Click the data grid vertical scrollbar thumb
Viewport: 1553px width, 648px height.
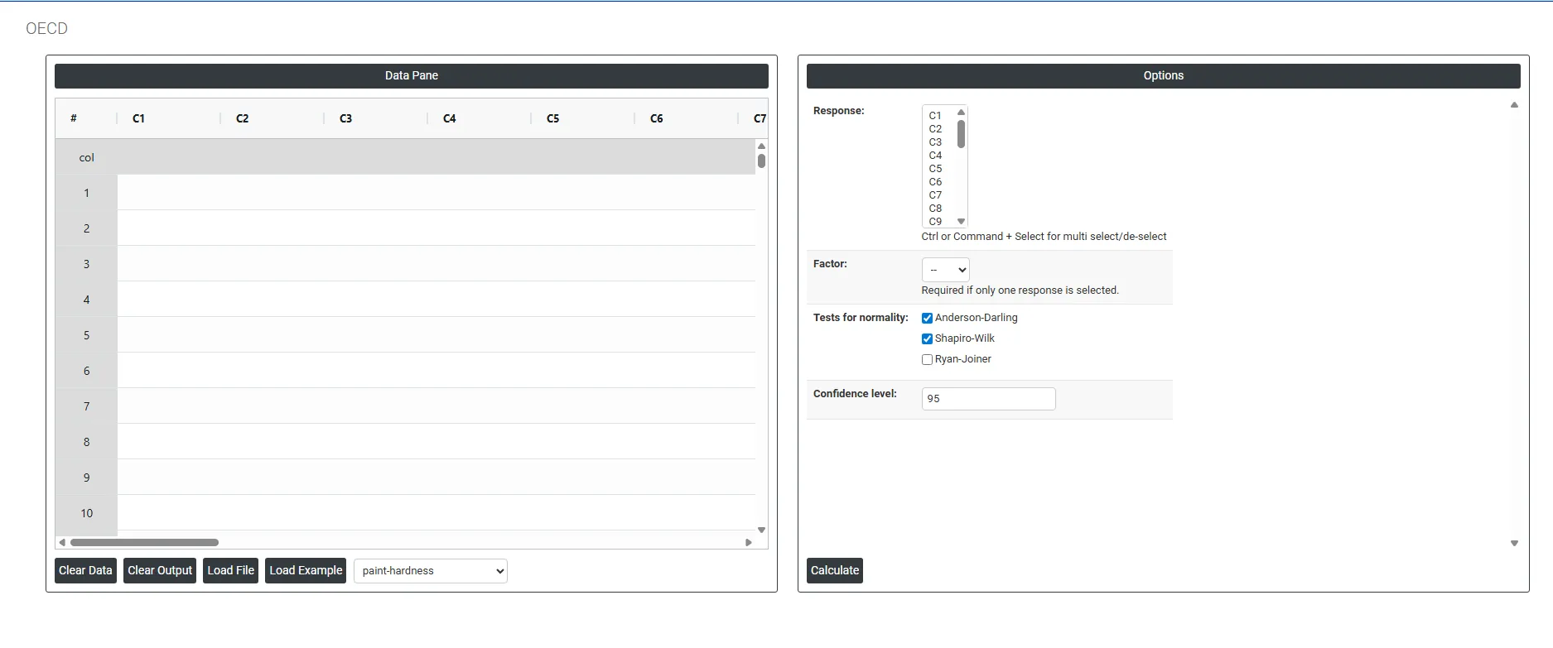click(761, 161)
